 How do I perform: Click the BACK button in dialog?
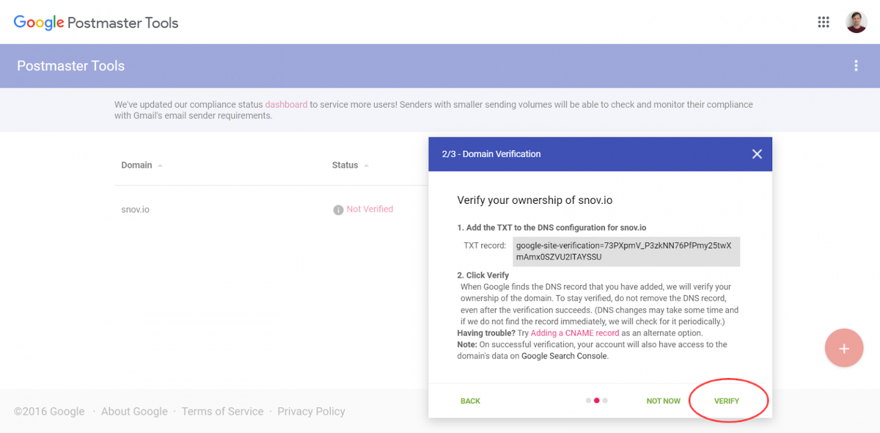tap(470, 401)
